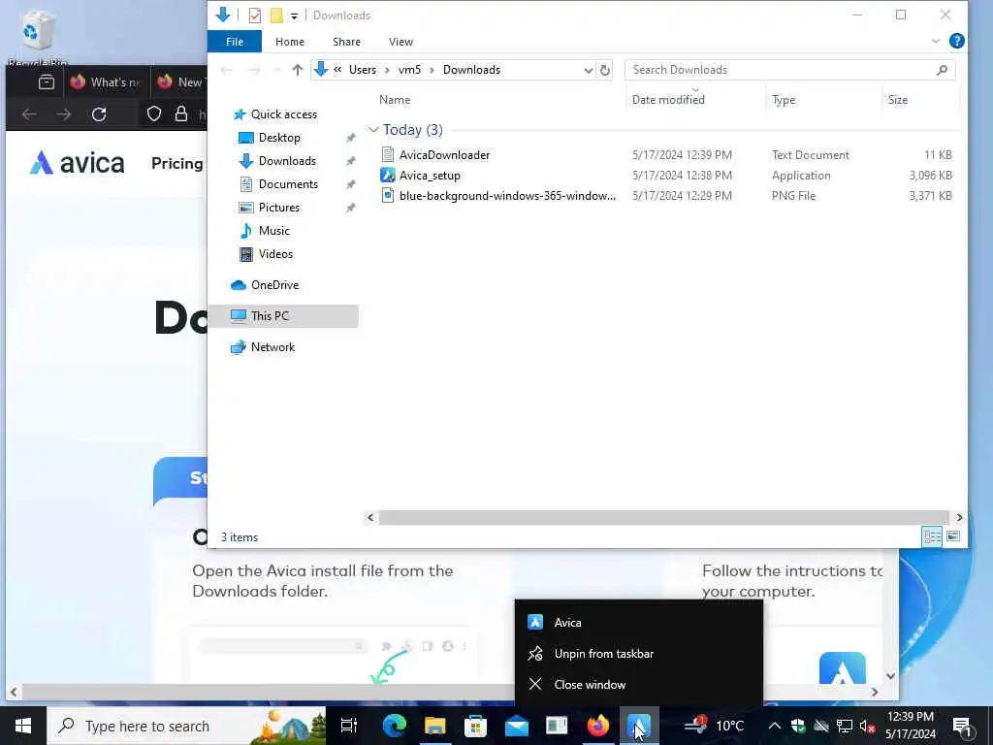Open Microsoft Edge from the taskbar
Viewport: 993px width, 745px height.
click(x=394, y=726)
